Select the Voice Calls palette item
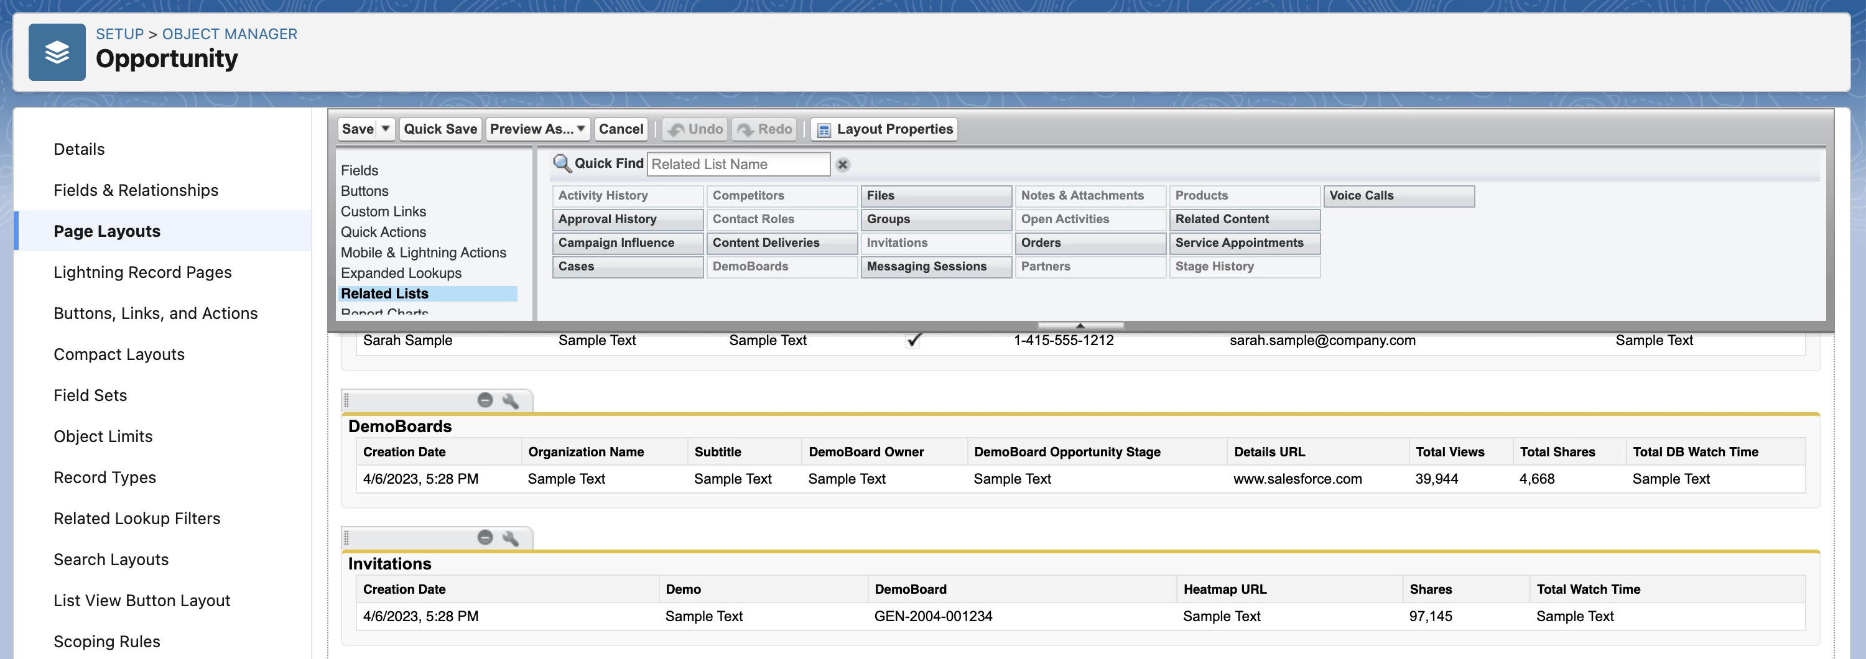This screenshot has width=1866, height=659. coord(1399,196)
